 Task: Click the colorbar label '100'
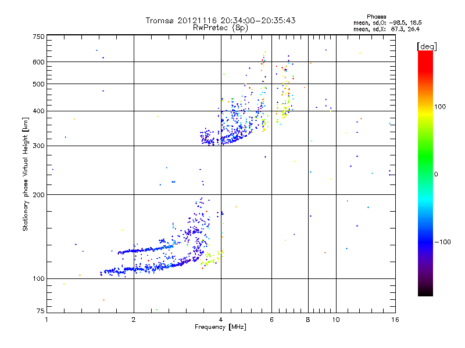click(x=440, y=107)
